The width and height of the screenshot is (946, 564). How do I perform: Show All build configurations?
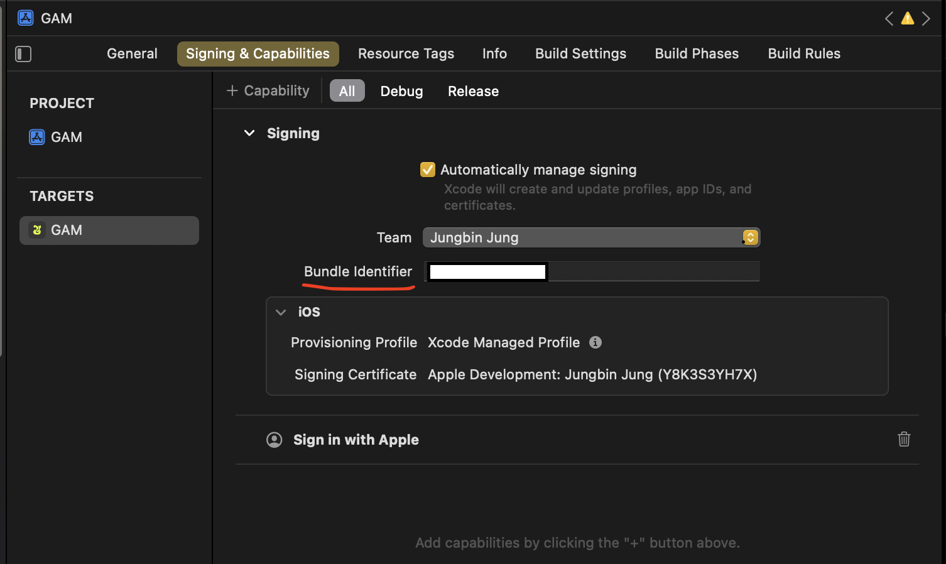(347, 91)
